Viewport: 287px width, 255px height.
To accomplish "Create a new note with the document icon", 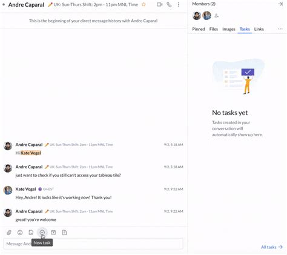I will (64, 233).
